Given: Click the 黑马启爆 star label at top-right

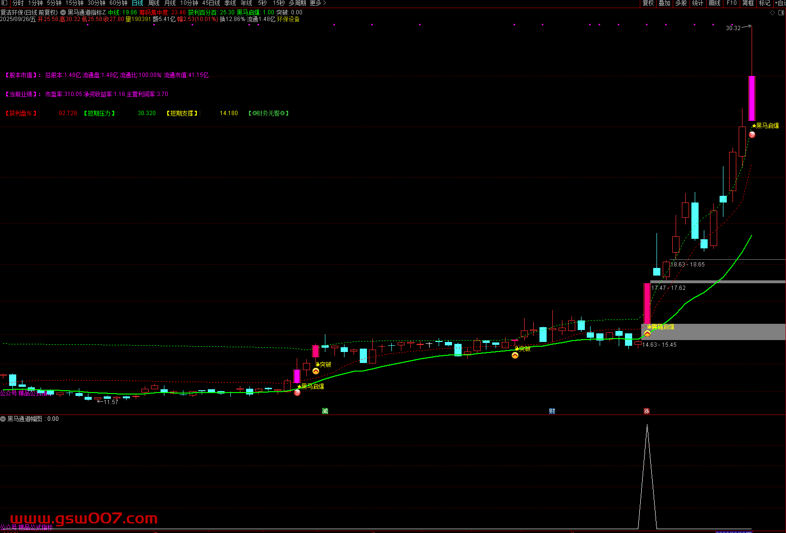Looking at the screenshot, I should [x=765, y=126].
